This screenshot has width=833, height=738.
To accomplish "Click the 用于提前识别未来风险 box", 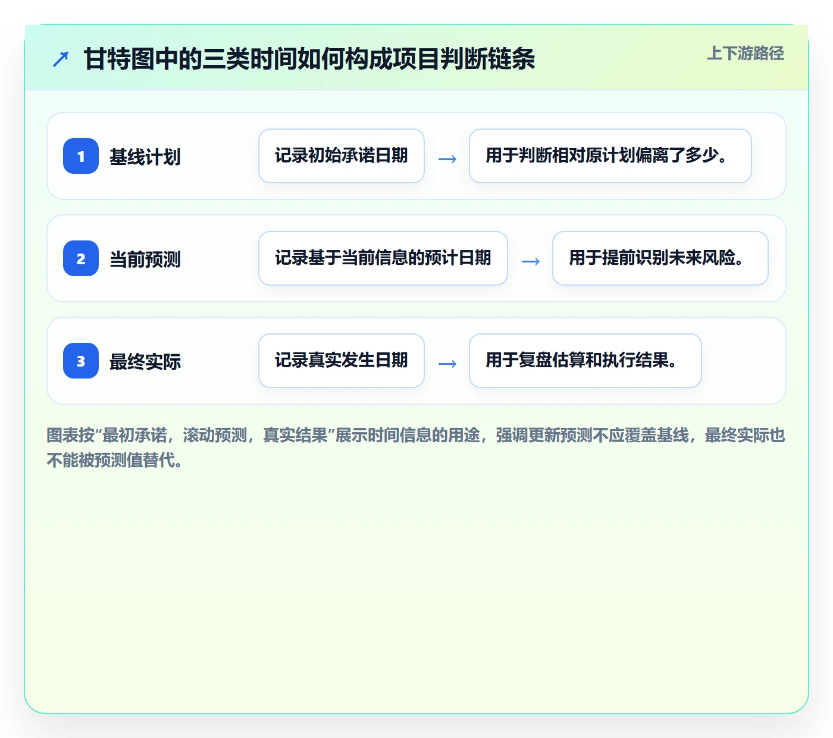I will click(660, 258).
